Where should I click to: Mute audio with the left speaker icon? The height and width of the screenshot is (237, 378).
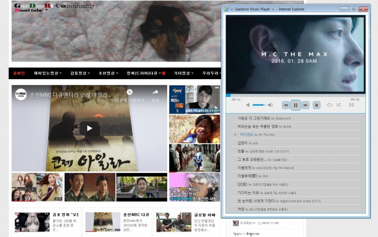pos(248,105)
